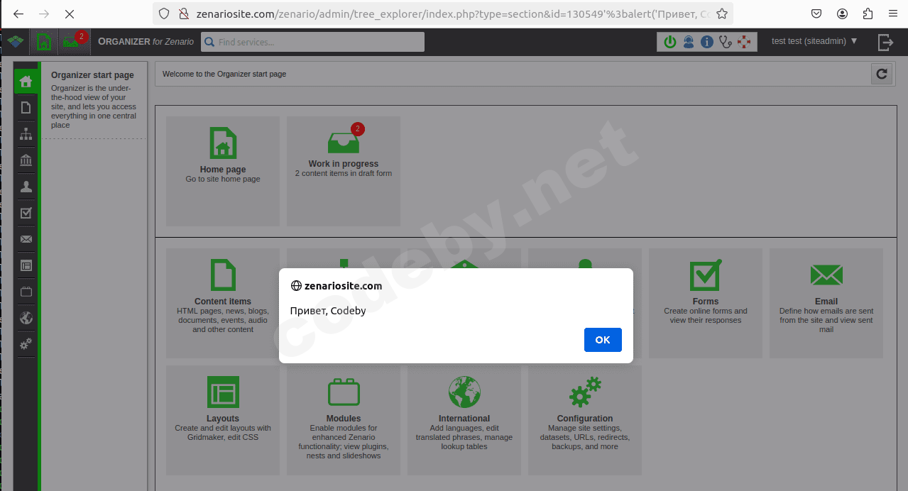
Task: Open the Forms checkmark sidebar icon
Action: pyautogui.click(x=26, y=213)
